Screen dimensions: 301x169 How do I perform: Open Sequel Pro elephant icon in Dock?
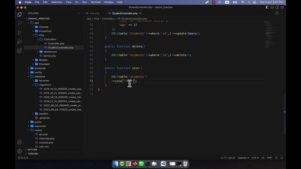click(154, 164)
